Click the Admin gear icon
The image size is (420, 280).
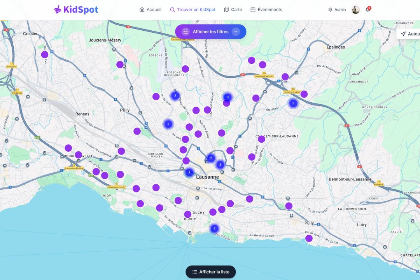pyautogui.click(x=330, y=10)
